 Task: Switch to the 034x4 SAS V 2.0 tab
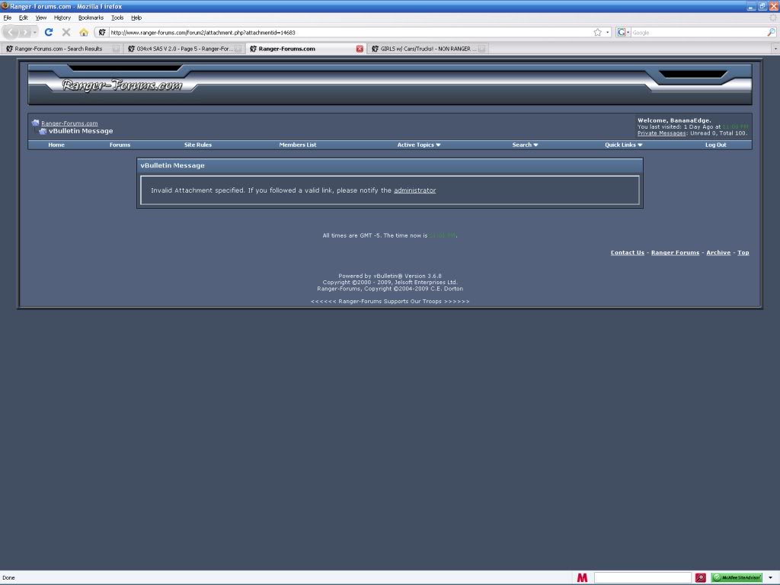(184, 49)
